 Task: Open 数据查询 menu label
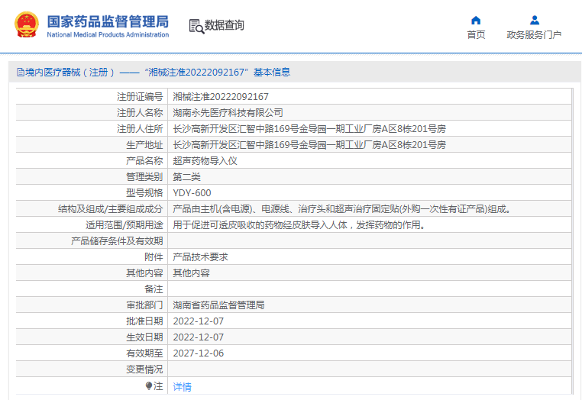(225, 25)
